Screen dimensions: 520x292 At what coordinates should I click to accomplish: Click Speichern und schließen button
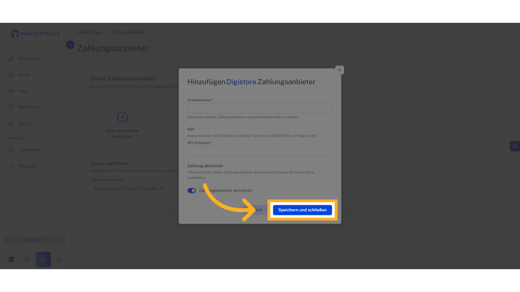(x=302, y=210)
